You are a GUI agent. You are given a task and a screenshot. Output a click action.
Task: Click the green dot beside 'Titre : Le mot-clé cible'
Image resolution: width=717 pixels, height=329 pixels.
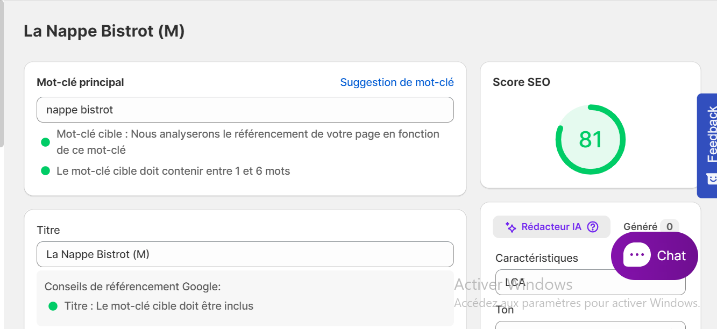(53, 306)
